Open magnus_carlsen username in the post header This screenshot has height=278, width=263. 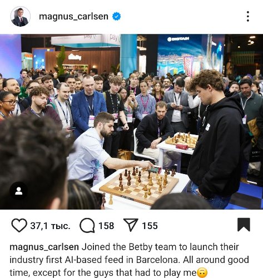pos(73,17)
